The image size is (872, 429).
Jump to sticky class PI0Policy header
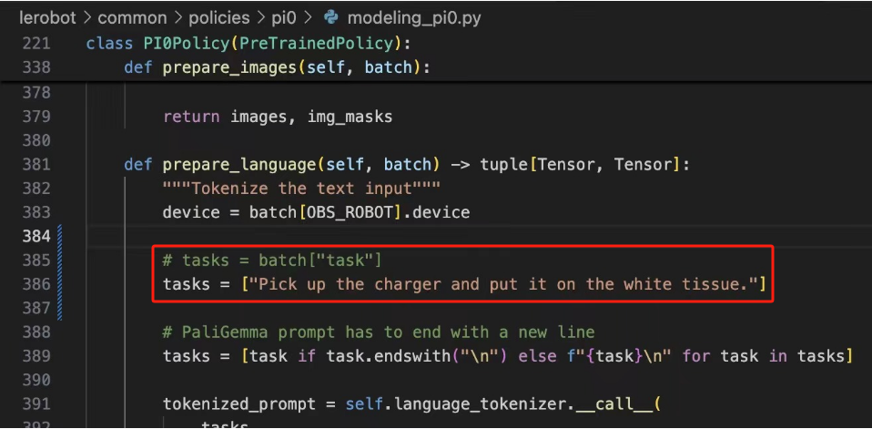pyautogui.click(x=248, y=43)
